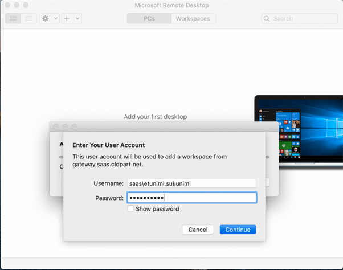Focus the Password input field

[191, 198]
